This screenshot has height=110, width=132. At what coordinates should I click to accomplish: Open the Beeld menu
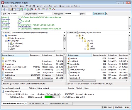pyautogui.click(x=22, y=6)
